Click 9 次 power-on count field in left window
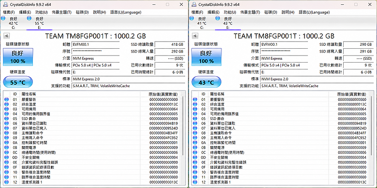 click(170, 65)
